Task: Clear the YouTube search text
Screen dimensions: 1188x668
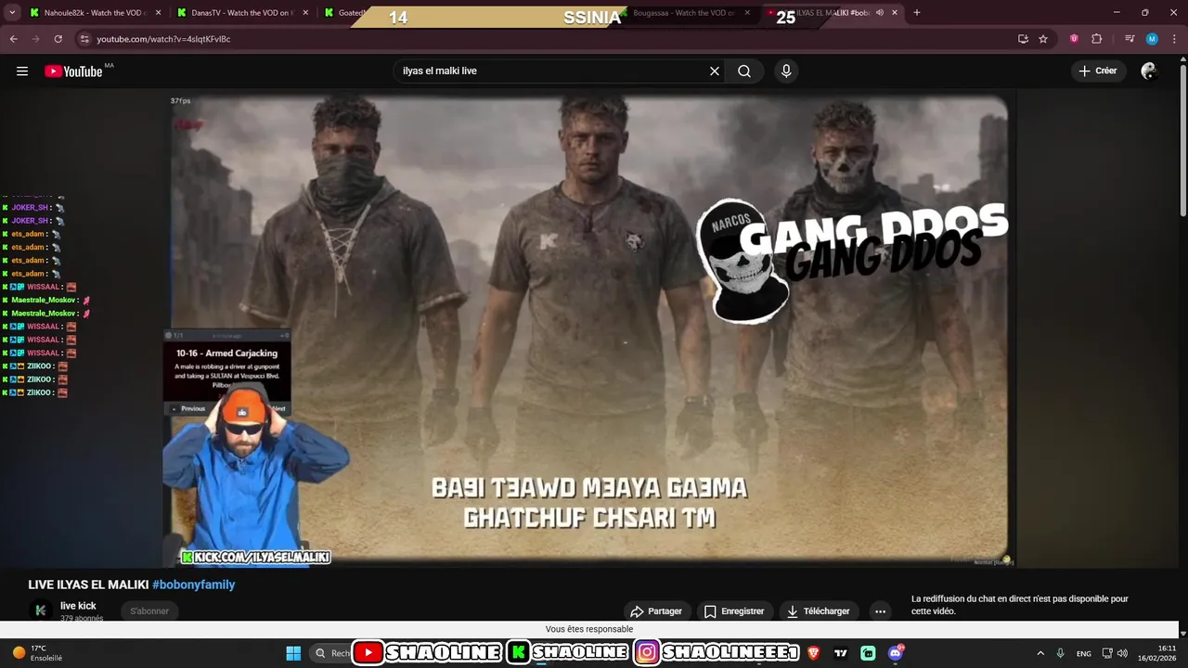Action: [x=715, y=71]
